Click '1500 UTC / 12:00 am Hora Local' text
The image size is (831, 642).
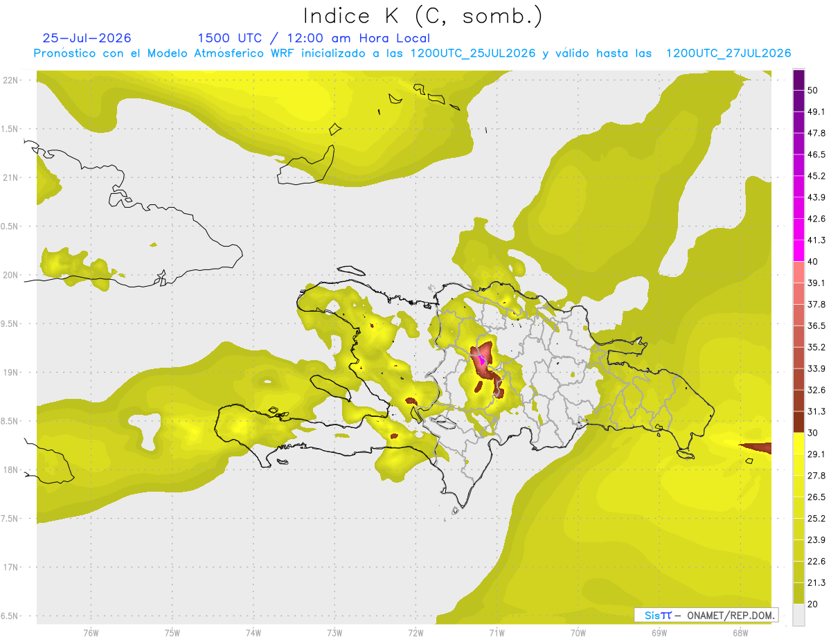click(x=314, y=38)
